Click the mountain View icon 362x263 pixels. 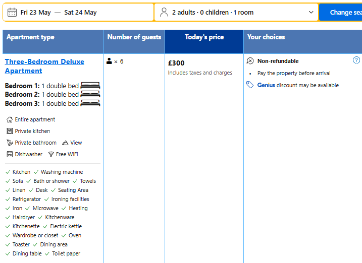coord(65,143)
